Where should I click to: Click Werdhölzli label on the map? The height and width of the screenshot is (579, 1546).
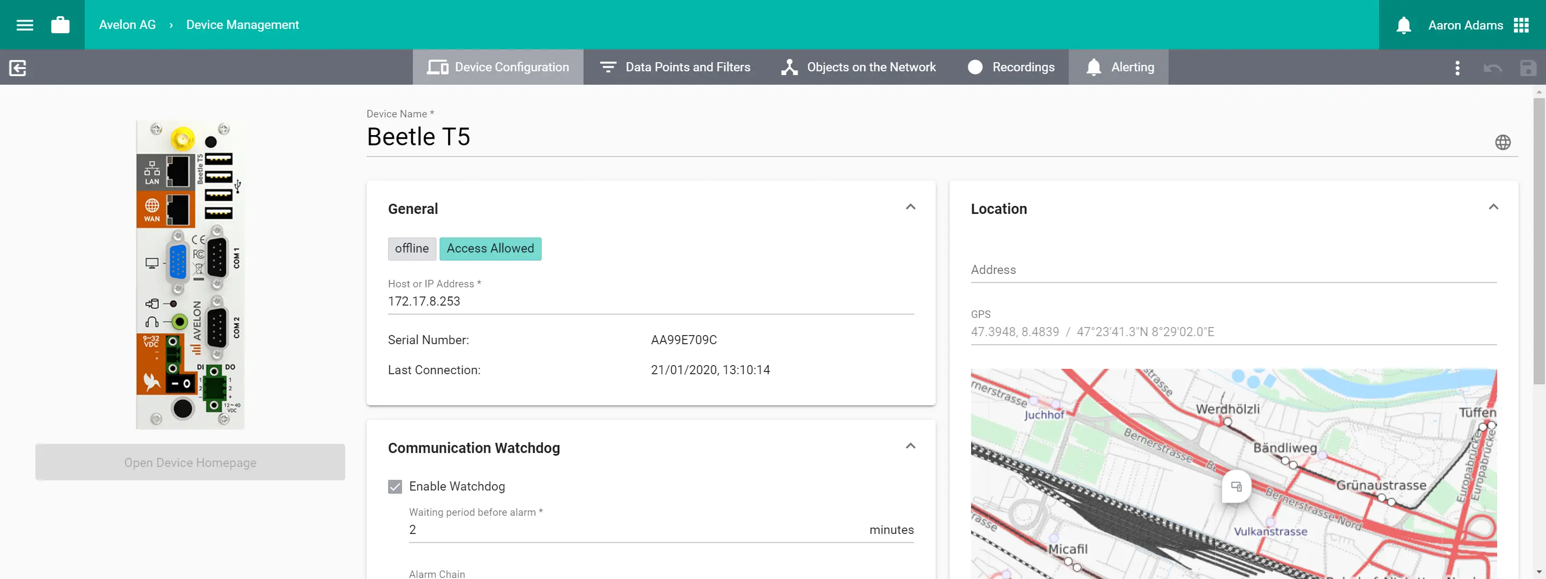pyautogui.click(x=1227, y=409)
